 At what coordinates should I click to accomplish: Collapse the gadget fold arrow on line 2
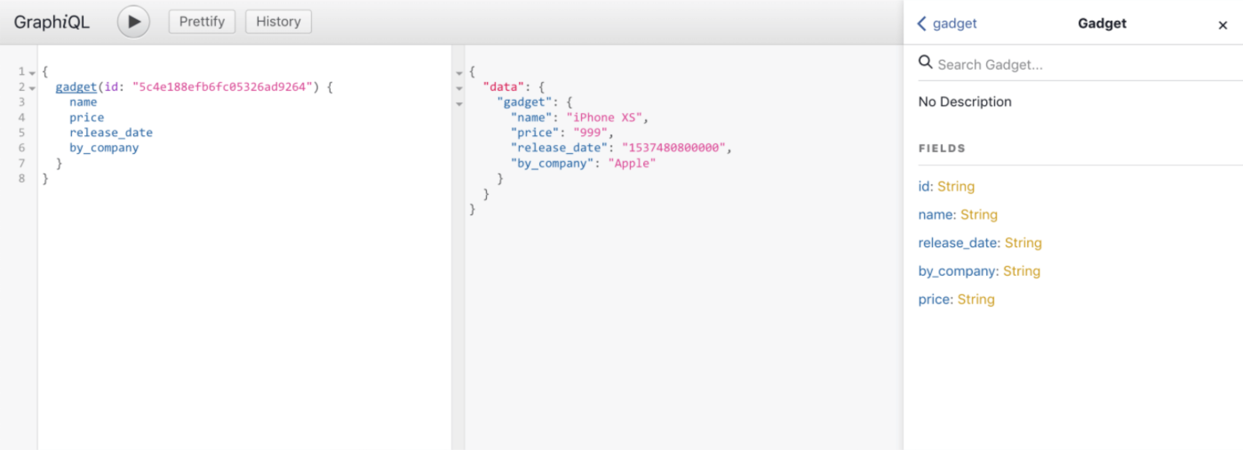pyautogui.click(x=32, y=88)
